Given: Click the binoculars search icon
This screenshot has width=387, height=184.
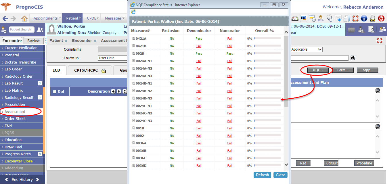Looking at the screenshot, I should (x=353, y=58).
